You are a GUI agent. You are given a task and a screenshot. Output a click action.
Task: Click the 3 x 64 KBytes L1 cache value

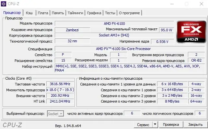(x=172, y=90)
